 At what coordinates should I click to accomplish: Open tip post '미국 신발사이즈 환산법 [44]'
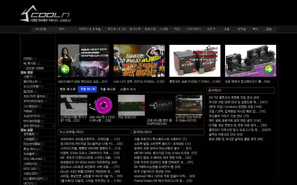click(152, 172)
